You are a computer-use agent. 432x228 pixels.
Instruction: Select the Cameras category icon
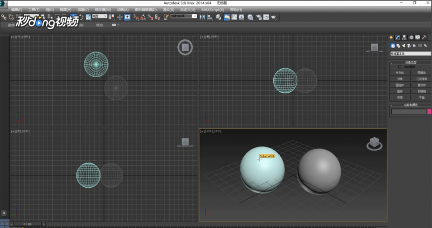(x=409, y=46)
